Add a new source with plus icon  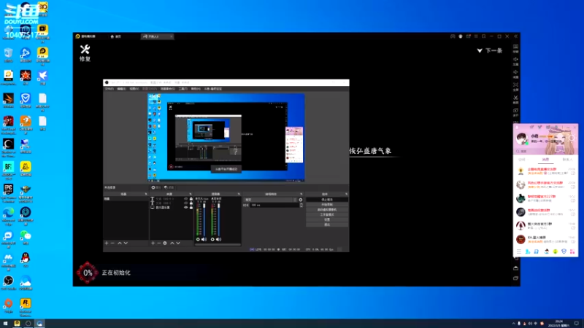coord(153,243)
